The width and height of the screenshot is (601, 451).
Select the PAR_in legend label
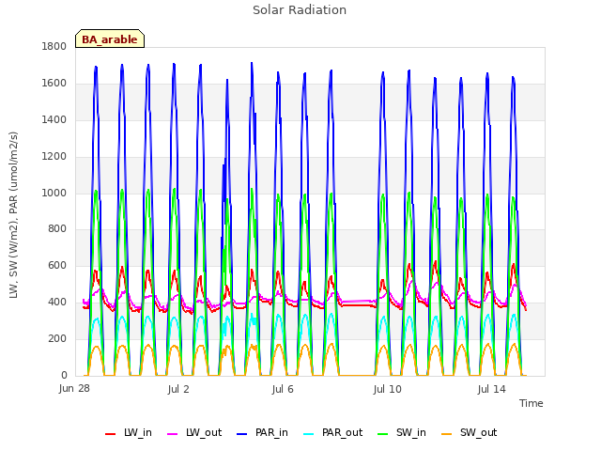coord(271,432)
